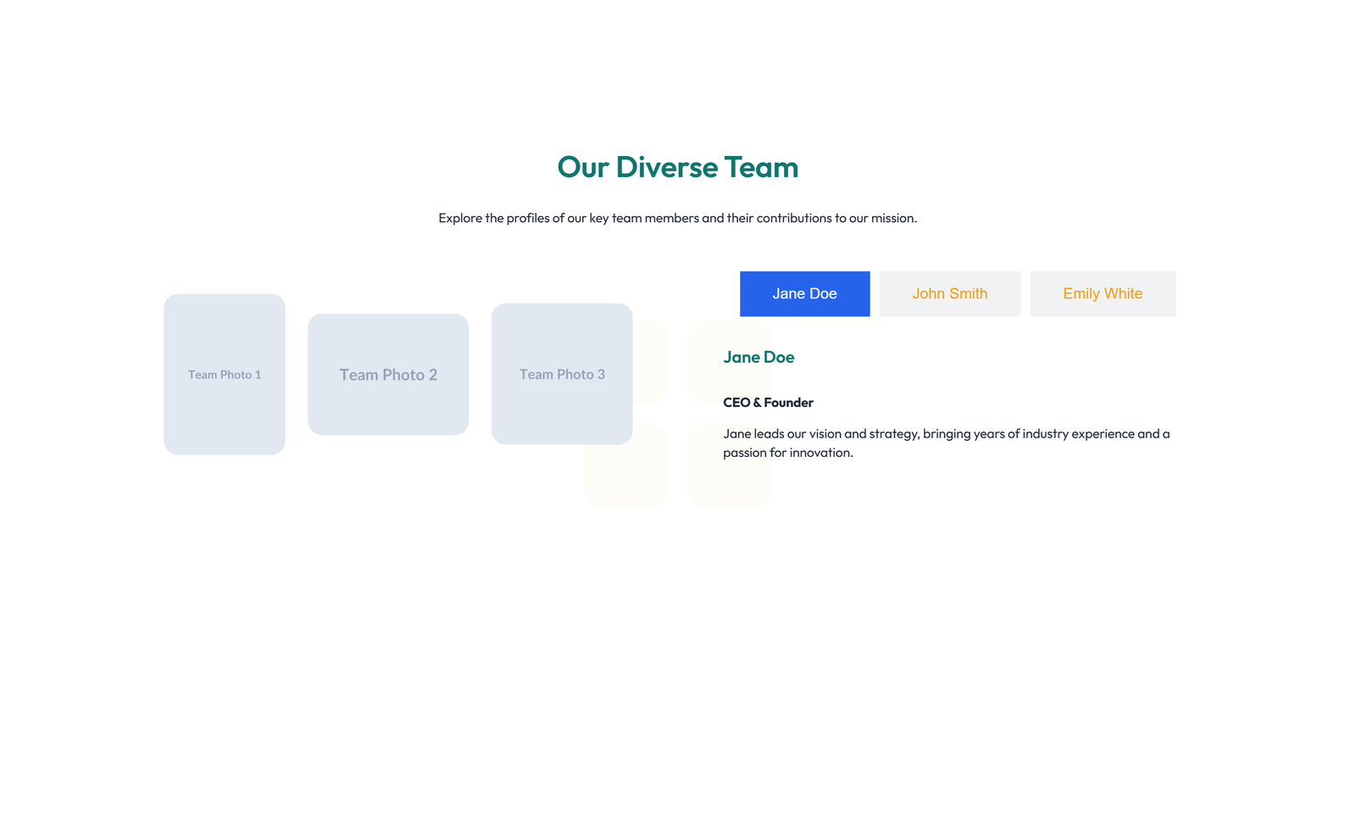Switch to the John Smith profile tab
The width and height of the screenshot is (1356, 829).
[949, 293]
